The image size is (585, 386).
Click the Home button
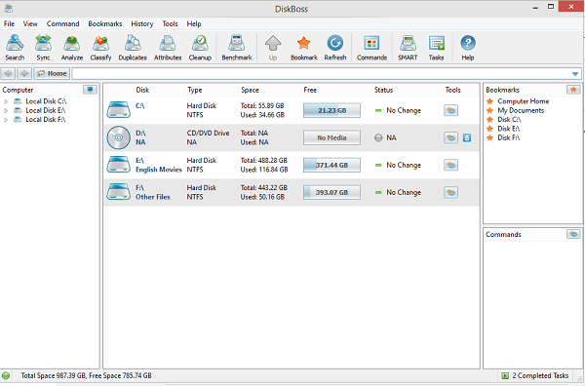point(52,73)
